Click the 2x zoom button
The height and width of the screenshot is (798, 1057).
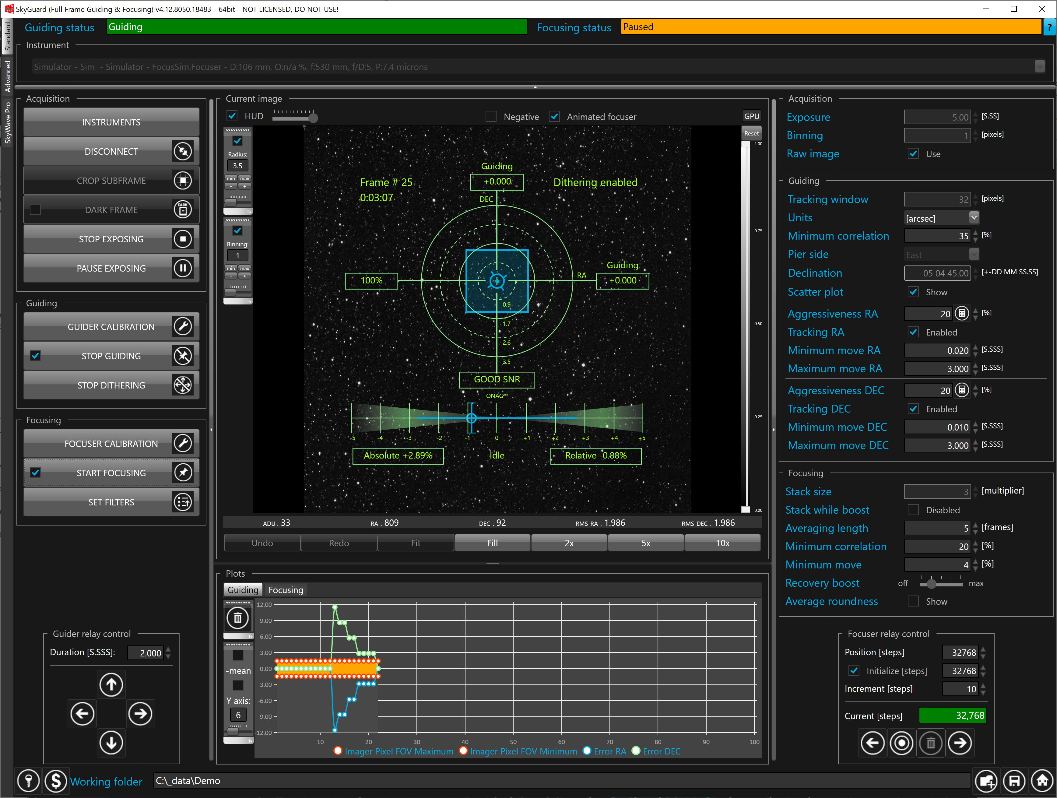click(x=569, y=543)
